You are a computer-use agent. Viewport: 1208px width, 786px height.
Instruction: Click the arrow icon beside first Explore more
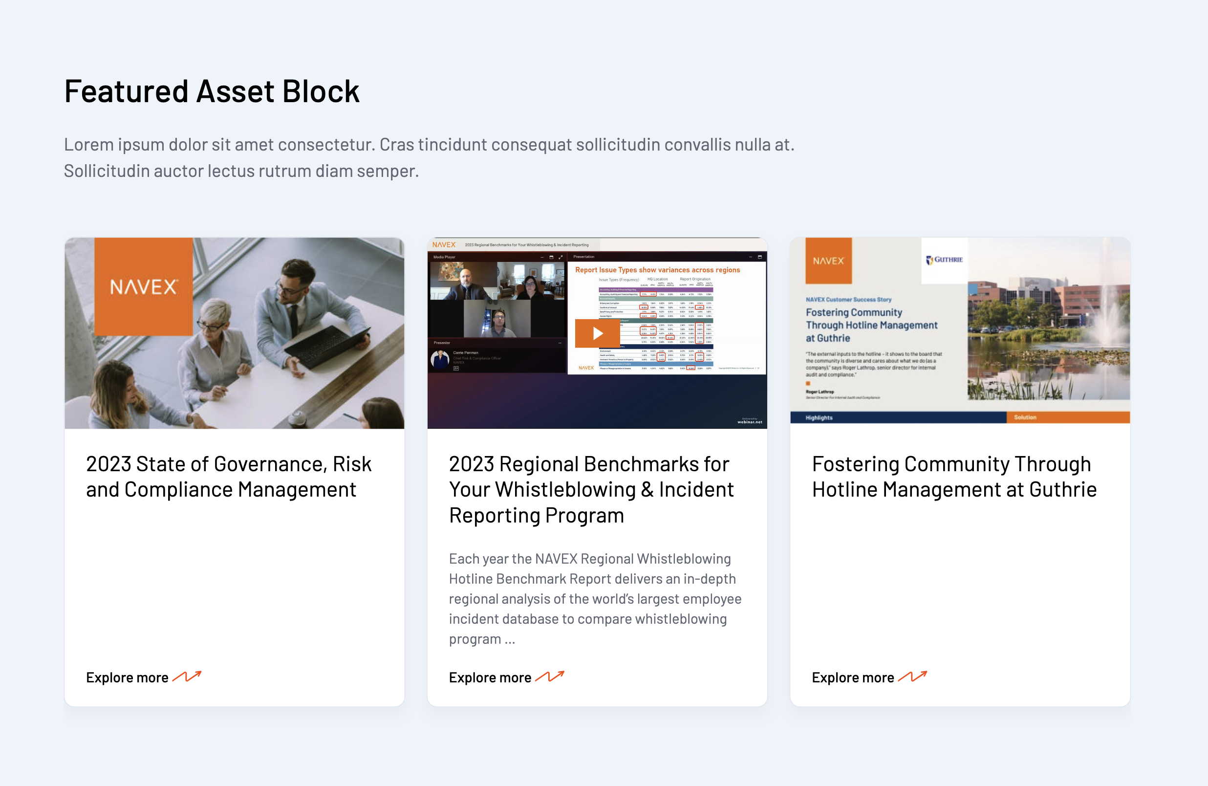click(187, 677)
